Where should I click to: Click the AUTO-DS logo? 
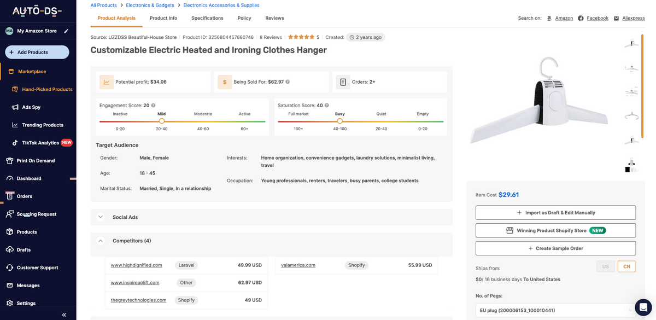[x=37, y=11]
